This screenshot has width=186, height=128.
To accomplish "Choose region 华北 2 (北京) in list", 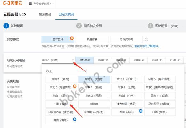I will (x=94, y=79).
